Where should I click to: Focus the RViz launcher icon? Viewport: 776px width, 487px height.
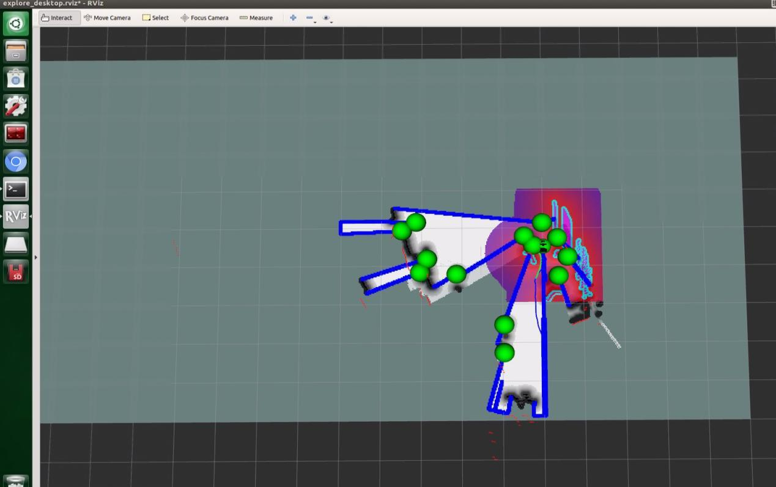tap(16, 216)
